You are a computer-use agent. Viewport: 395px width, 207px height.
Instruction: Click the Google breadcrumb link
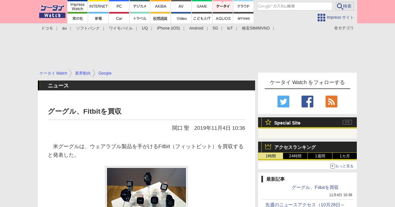(x=105, y=73)
